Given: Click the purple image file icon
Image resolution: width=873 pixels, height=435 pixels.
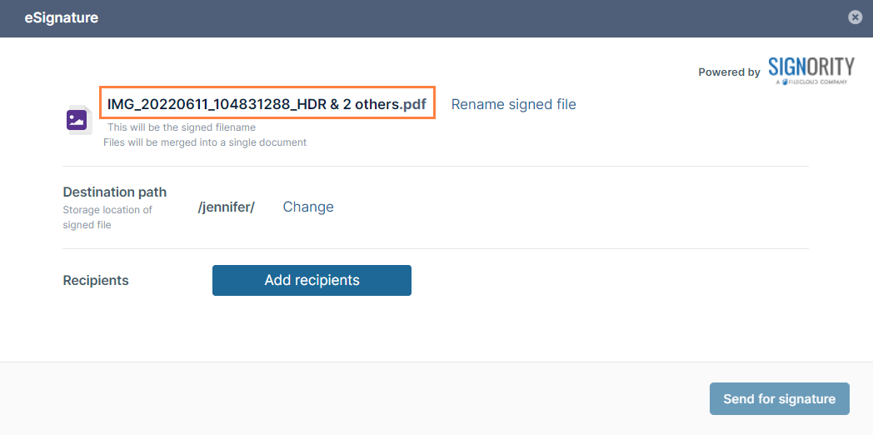Looking at the screenshot, I should (77, 119).
